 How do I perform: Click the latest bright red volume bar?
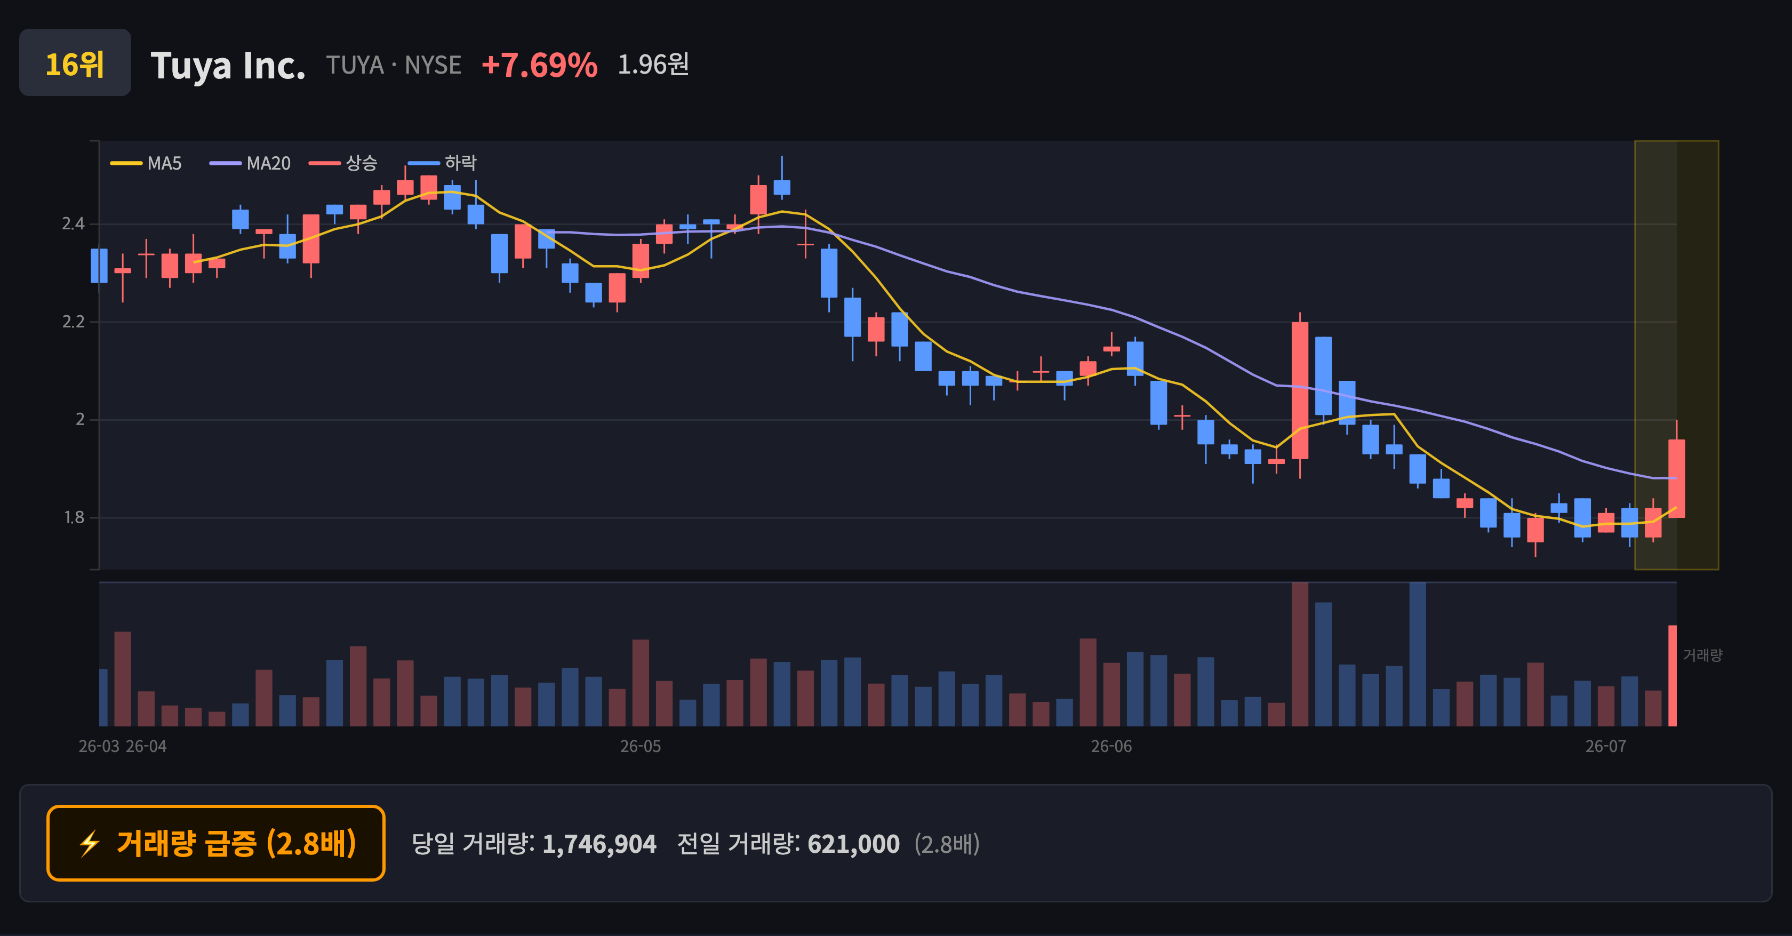coord(1673,676)
